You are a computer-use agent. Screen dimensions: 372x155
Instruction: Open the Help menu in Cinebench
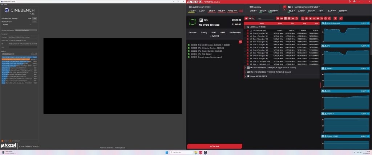5,4
